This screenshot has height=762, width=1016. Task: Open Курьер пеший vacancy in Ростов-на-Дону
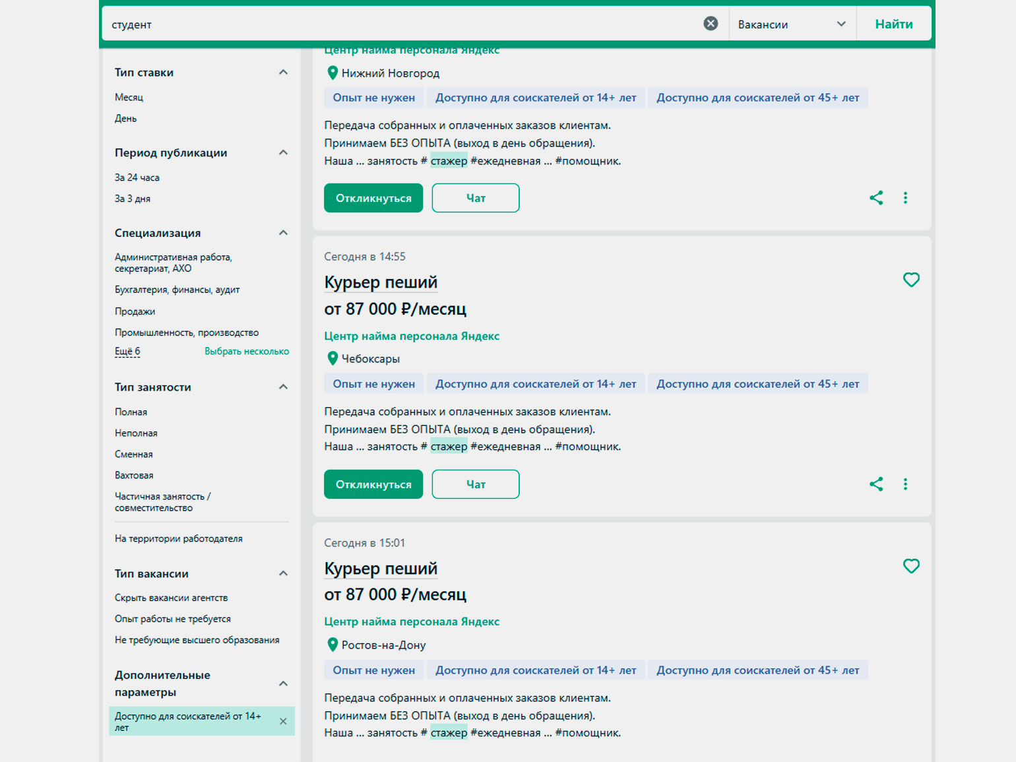pyautogui.click(x=381, y=569)
